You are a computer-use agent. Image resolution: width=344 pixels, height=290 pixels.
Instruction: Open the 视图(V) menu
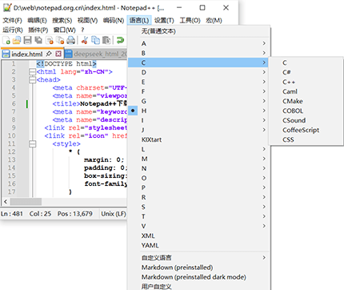[x=87, y=21]
